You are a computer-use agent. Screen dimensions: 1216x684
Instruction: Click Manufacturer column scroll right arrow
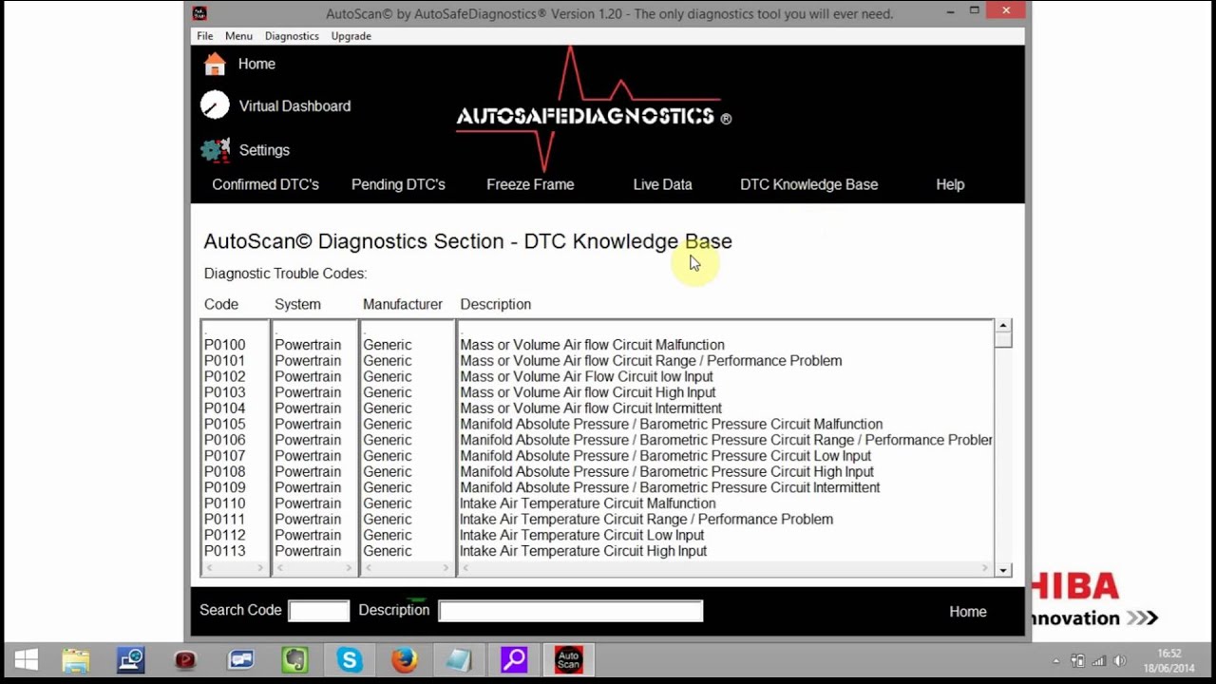pos(446,568)
